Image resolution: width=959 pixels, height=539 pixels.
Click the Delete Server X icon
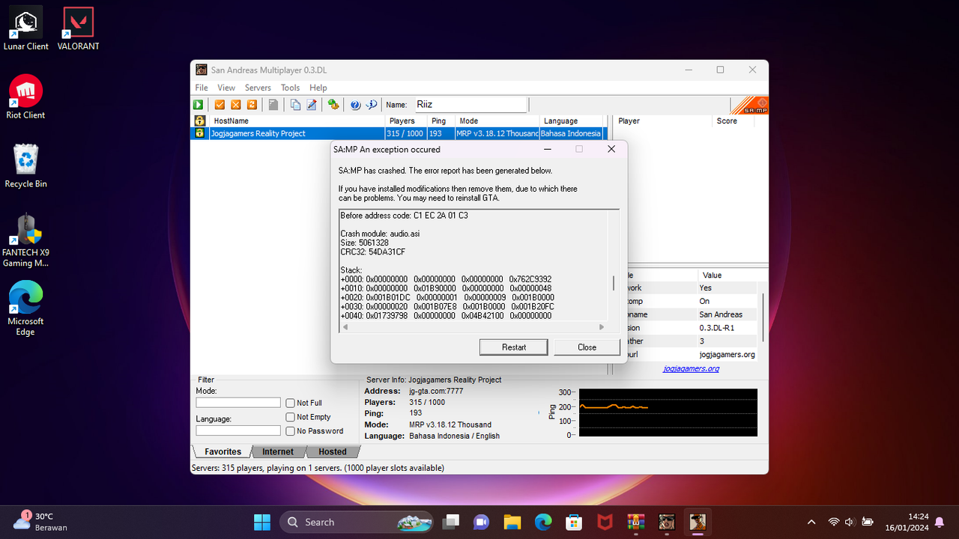pos(236,105)
